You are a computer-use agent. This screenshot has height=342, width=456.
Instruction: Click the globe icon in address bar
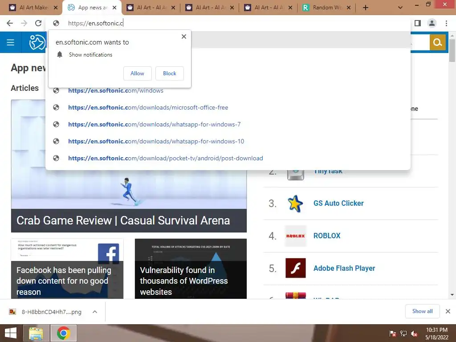coord(56,23)
